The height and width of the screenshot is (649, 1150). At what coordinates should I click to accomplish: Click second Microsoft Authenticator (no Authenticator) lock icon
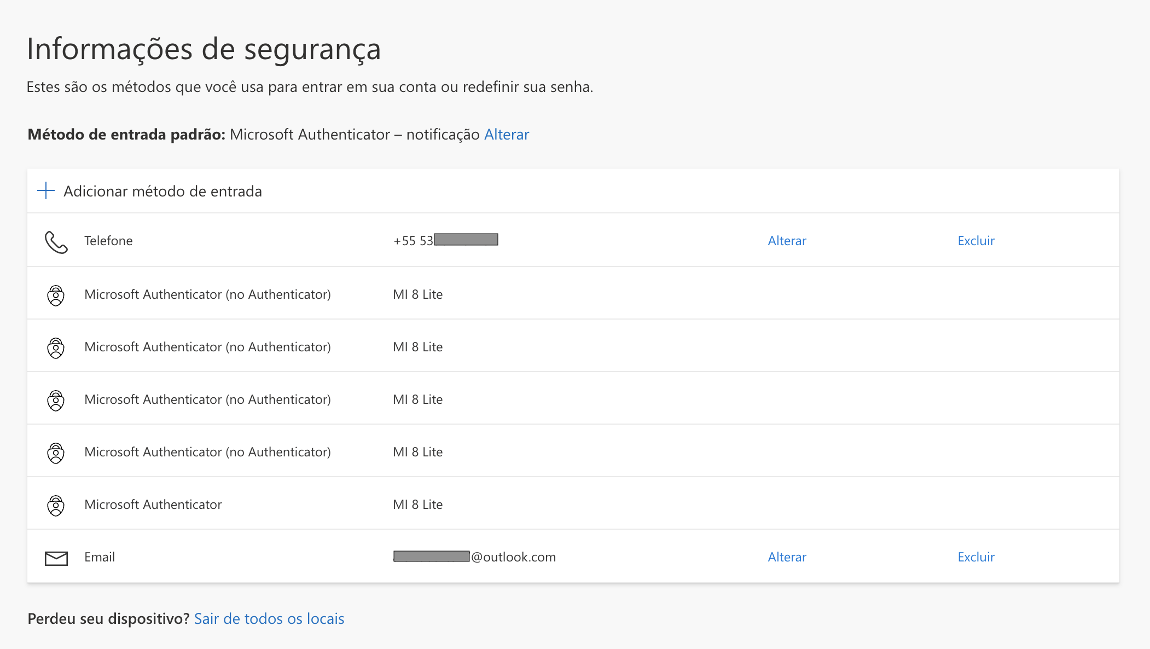pos(56,348)
